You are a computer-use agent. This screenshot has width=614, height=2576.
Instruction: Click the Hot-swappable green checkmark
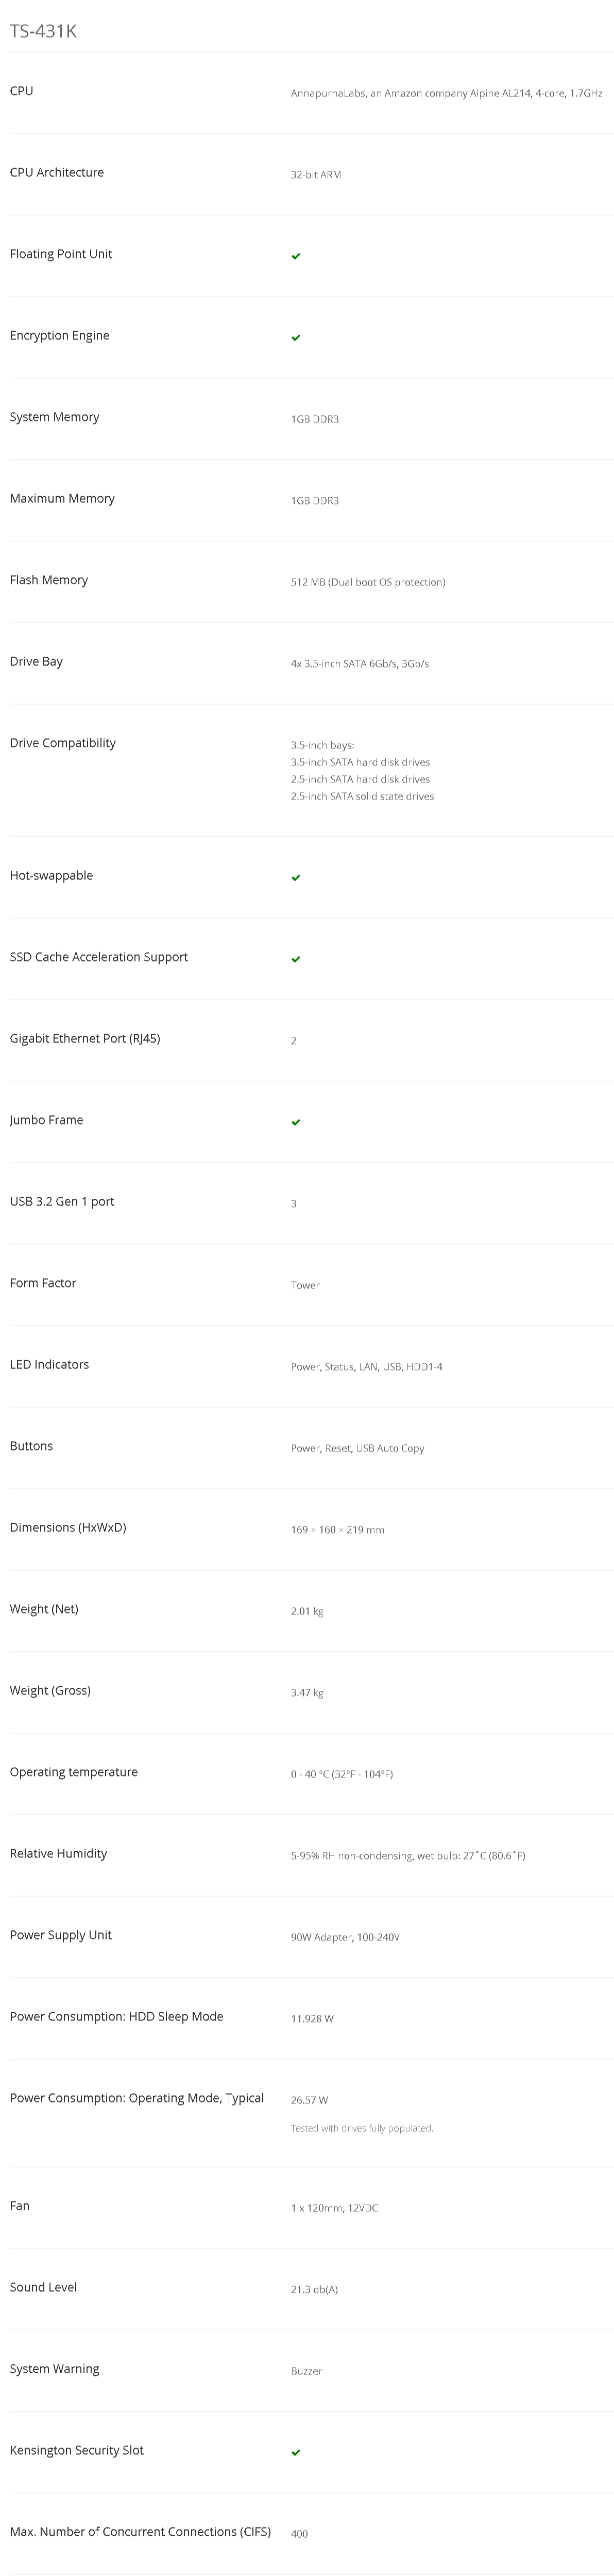pos(296,878)
